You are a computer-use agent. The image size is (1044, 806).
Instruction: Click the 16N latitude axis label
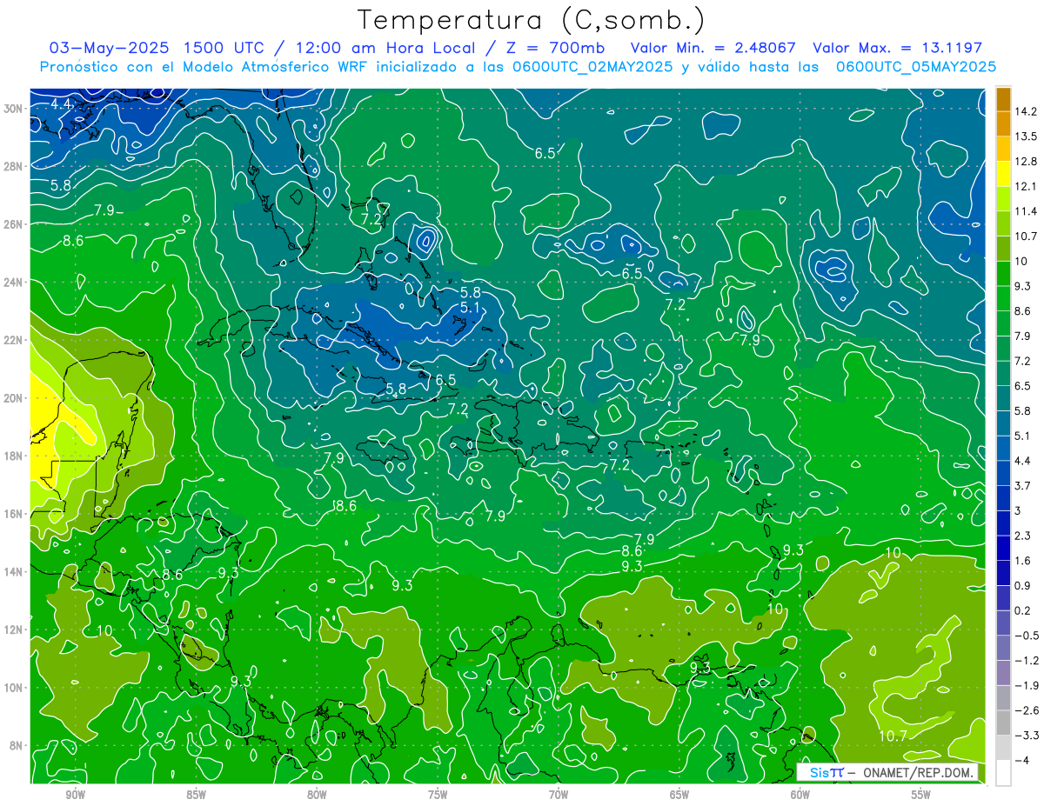point(14,514)
